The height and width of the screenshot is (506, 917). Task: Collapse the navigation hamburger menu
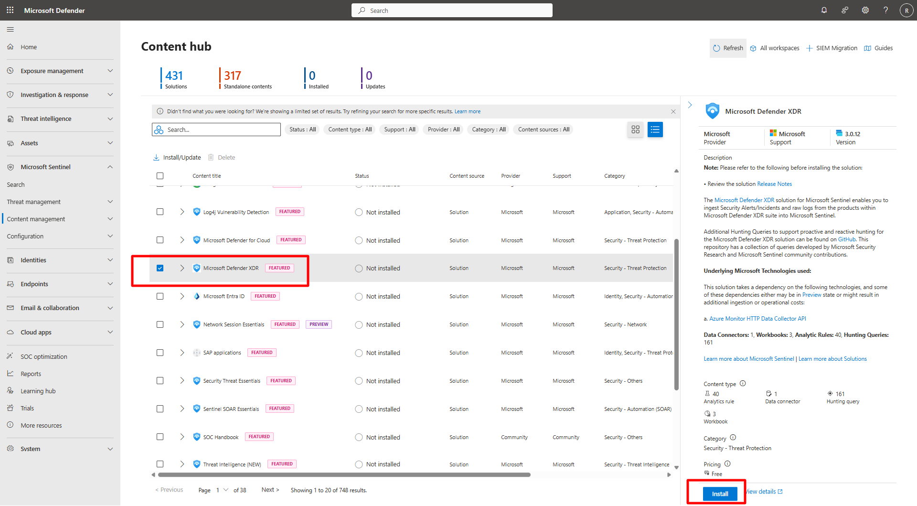coord(10,30)
